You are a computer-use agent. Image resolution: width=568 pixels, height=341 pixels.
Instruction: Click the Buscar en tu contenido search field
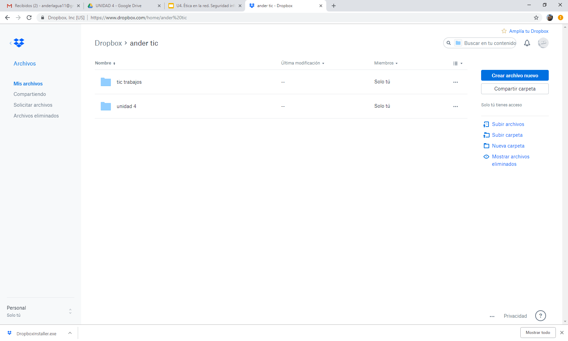click(490, 43)
